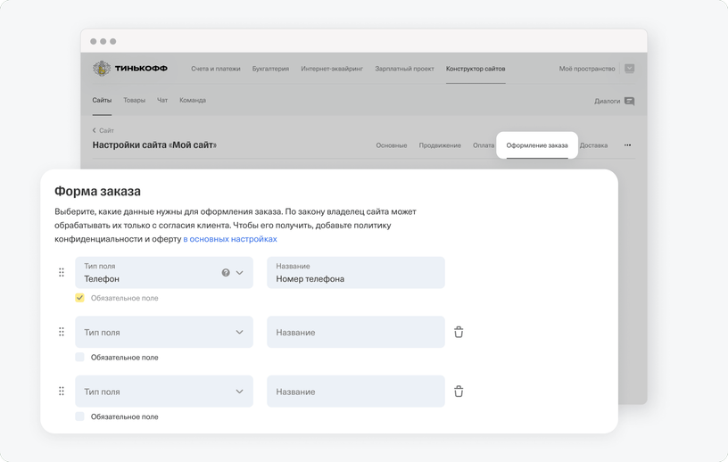
Task: Delete the second field row with trash icon
Action: 459,332
